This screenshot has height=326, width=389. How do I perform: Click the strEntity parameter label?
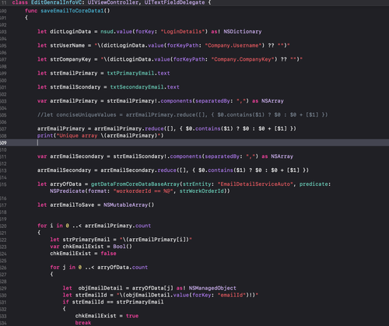197,184
